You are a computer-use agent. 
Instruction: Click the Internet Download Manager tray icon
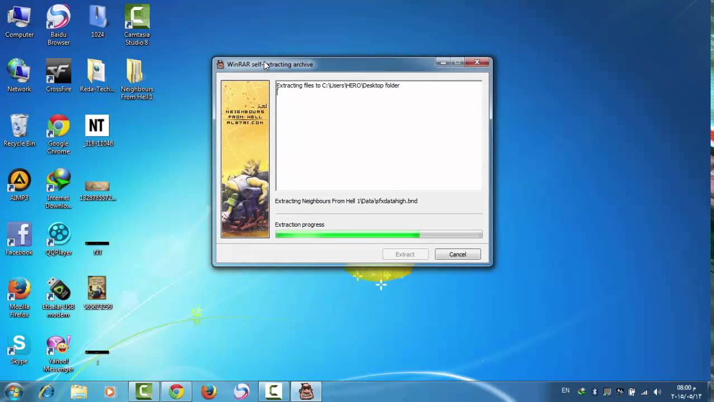pos(582,392)
